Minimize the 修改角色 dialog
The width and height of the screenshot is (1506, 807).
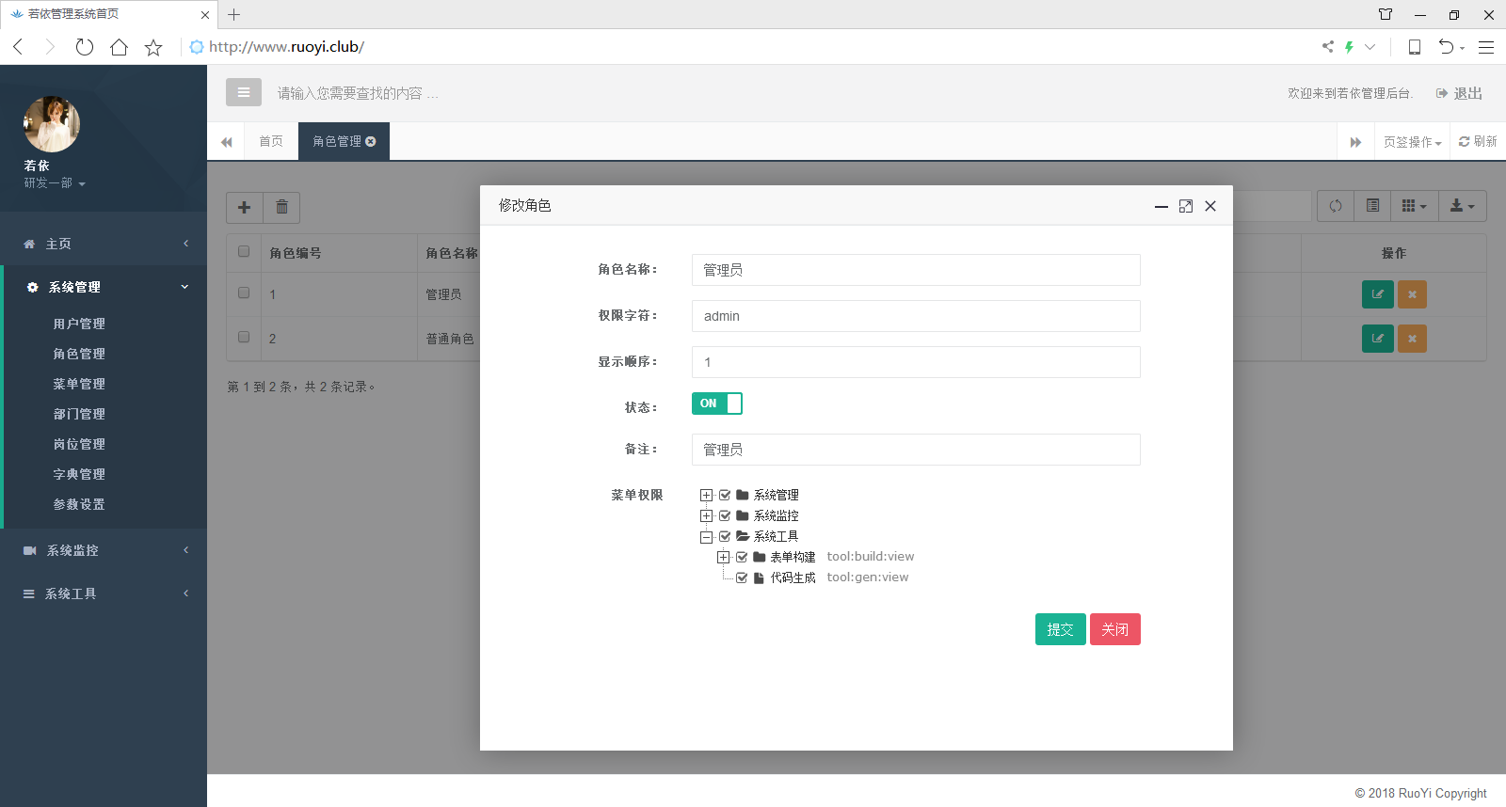(x=1162, y=206)
